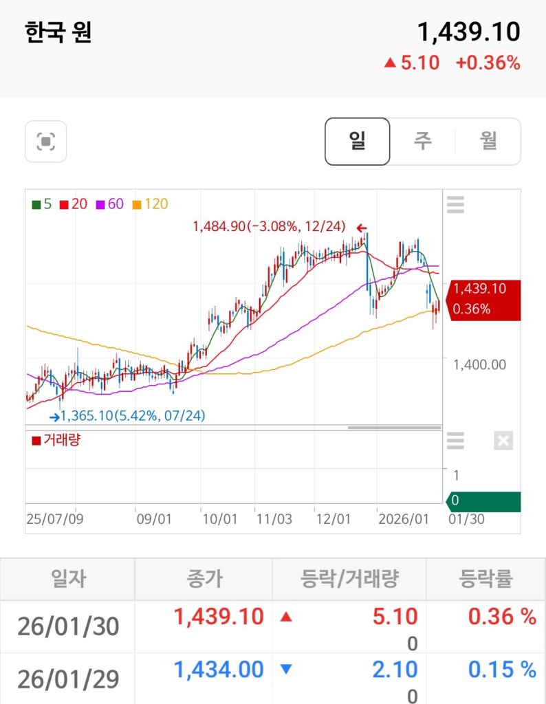Viewport: 546px width, 704px height.
Task: Click the red arrow beside the 1,484.90 high
Action: [x=361, y=228]
